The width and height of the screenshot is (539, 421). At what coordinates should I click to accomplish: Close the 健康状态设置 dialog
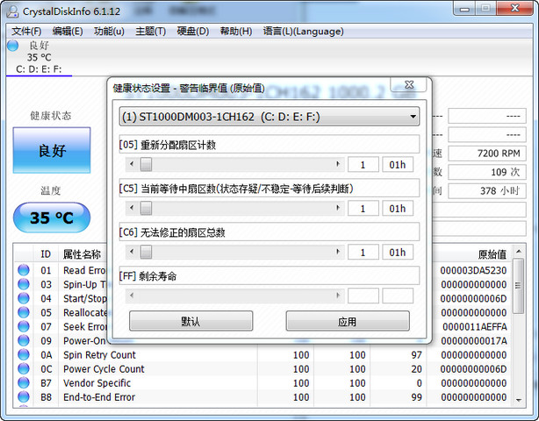[409, 84]
